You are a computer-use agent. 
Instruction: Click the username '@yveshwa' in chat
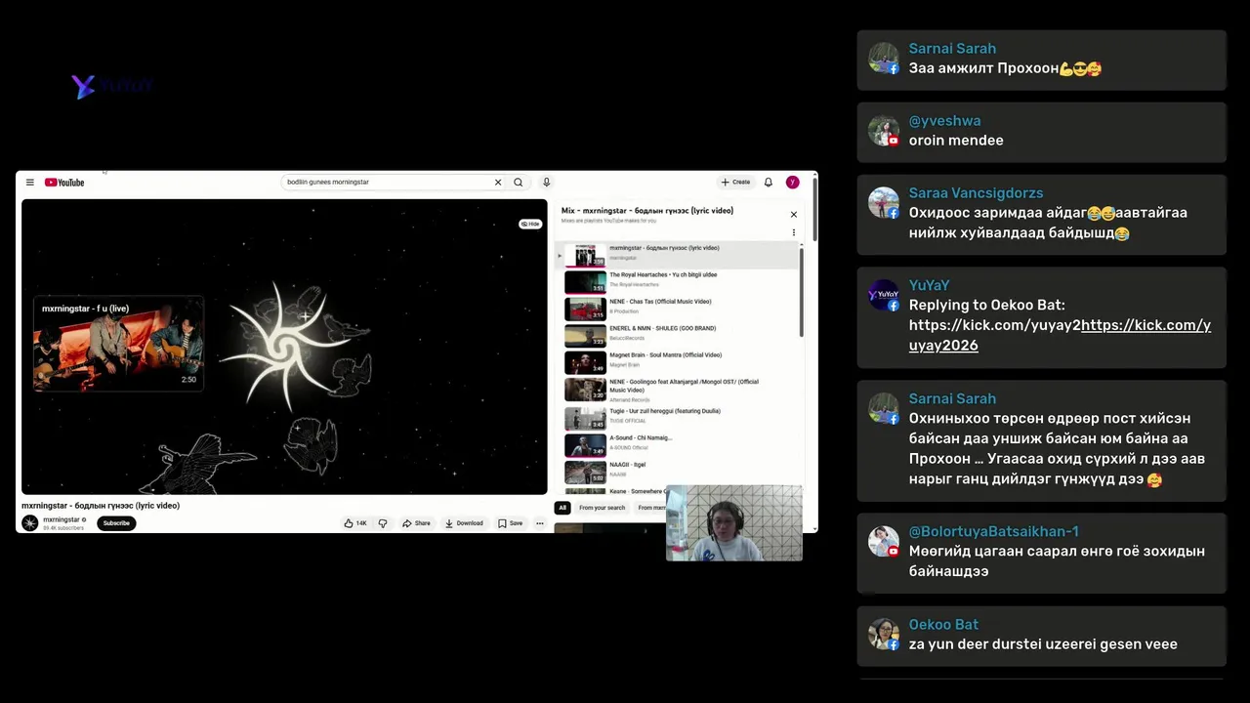coord(944,121)
